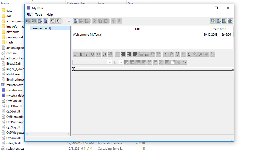The image size is (261, 159).
Task: Show formatting marks with the pilcrow icon
Action: click(166, 54)
